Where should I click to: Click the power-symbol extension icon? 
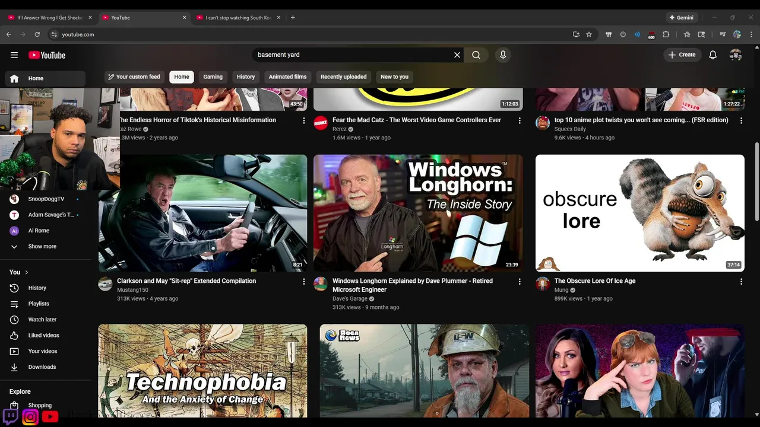(x=623, y=34)
